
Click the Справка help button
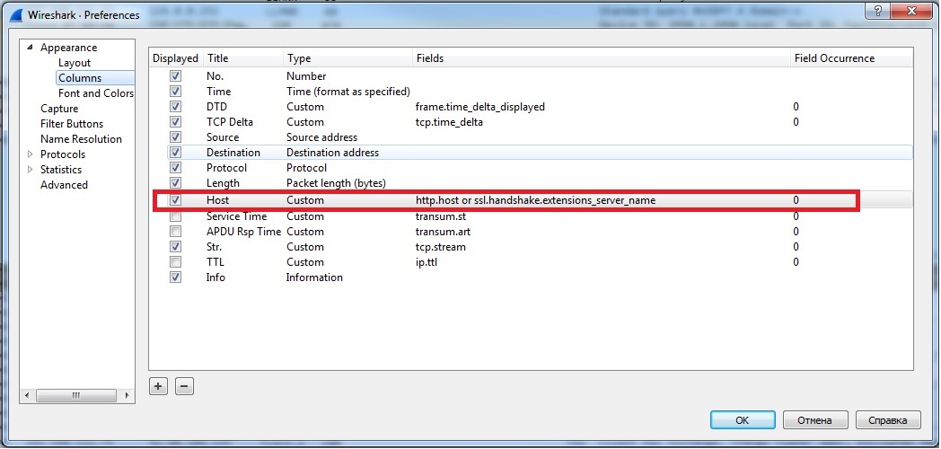point(888,420)
